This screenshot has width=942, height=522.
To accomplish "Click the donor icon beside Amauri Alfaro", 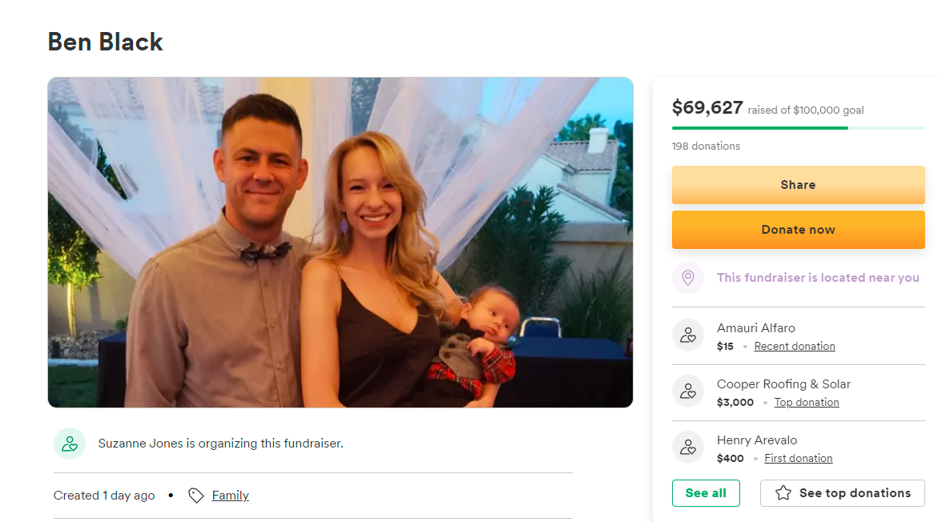I will click(x=688, y=335).
